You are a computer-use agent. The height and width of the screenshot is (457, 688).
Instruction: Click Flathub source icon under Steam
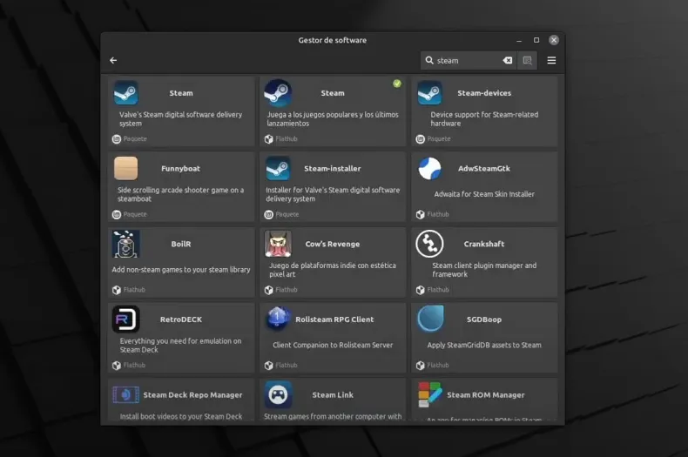(268, 139)
